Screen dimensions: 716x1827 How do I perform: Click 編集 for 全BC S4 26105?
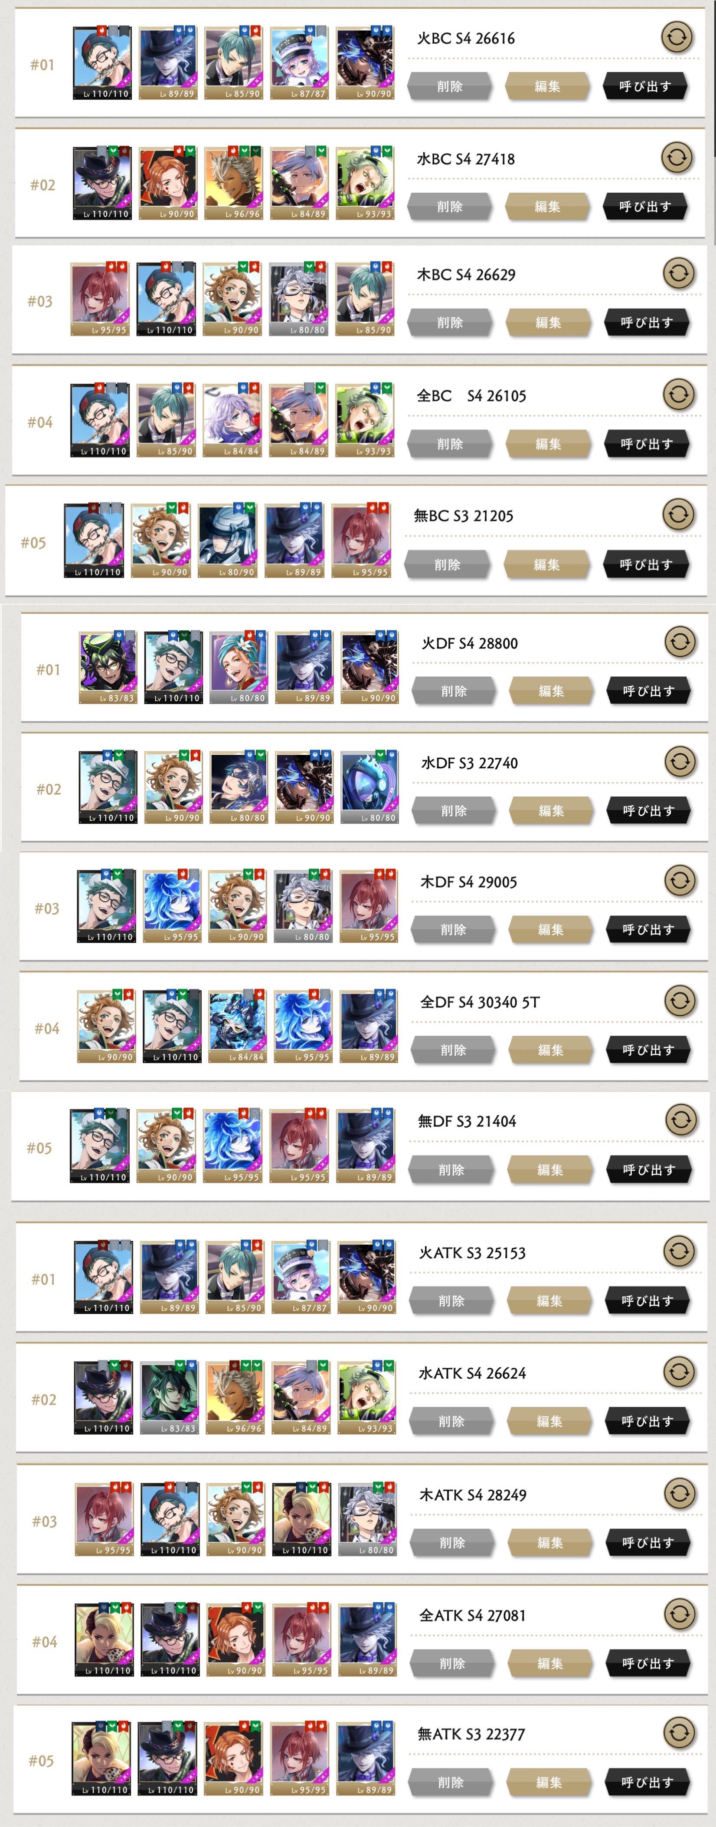[x=548, y=444]
